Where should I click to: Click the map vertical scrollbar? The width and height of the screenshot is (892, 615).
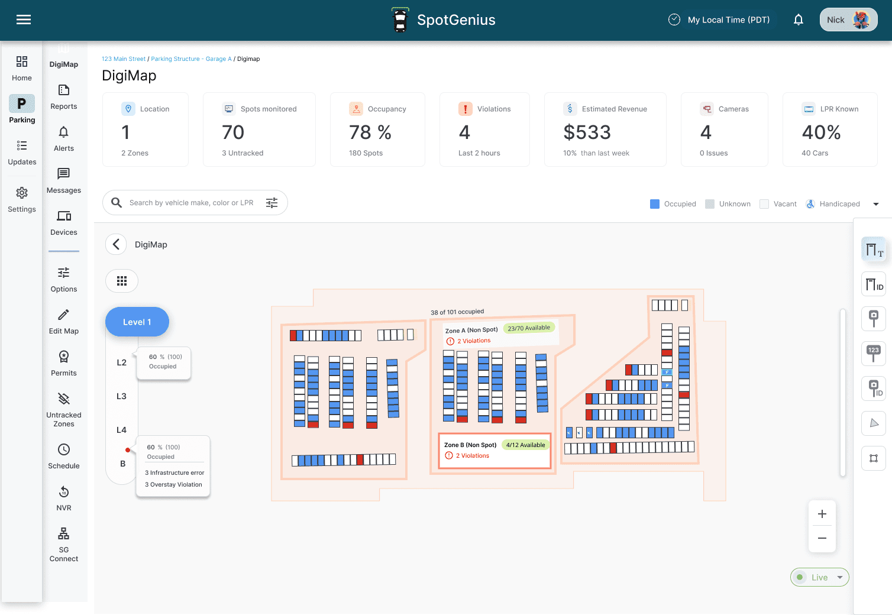click(x=843, y=392)
